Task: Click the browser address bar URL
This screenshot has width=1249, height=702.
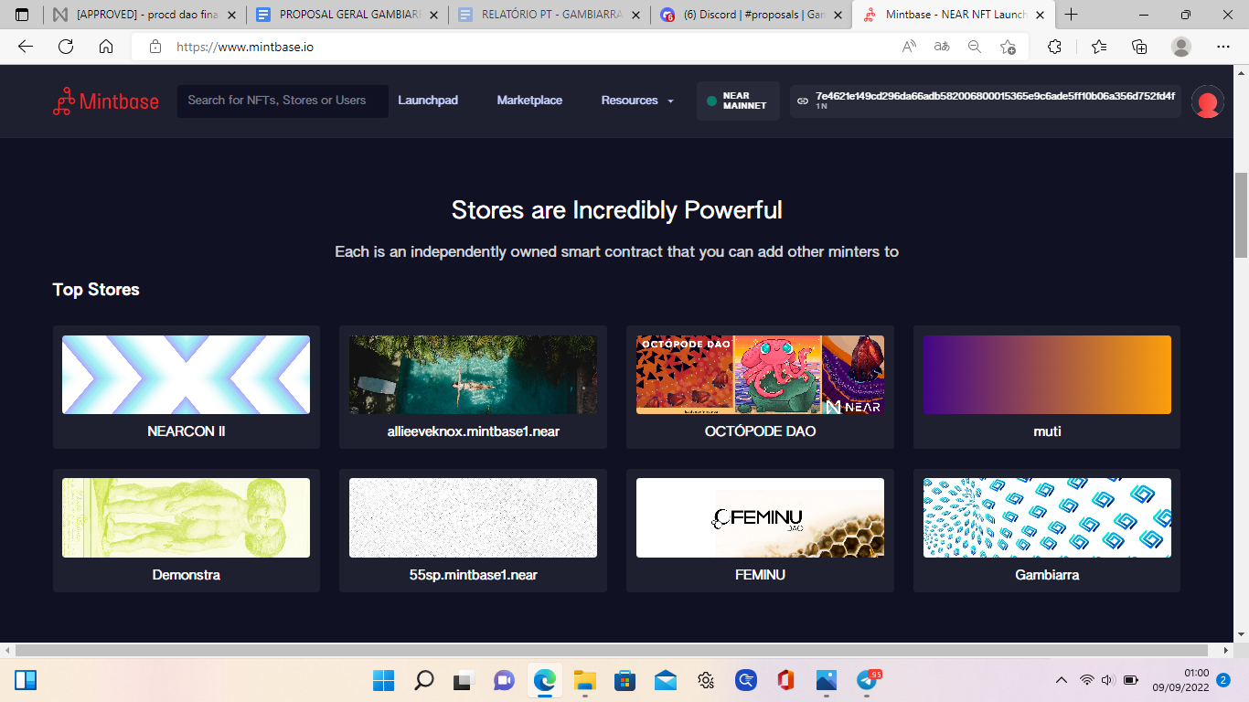Action: [x=245, y=47]
